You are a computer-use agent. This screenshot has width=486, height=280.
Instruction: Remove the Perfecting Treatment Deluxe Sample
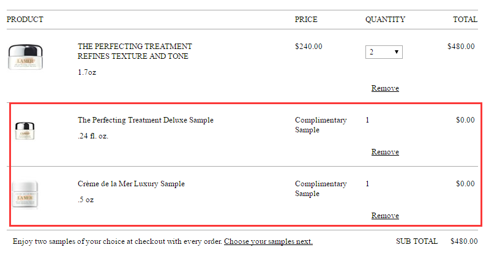[385, 152]
